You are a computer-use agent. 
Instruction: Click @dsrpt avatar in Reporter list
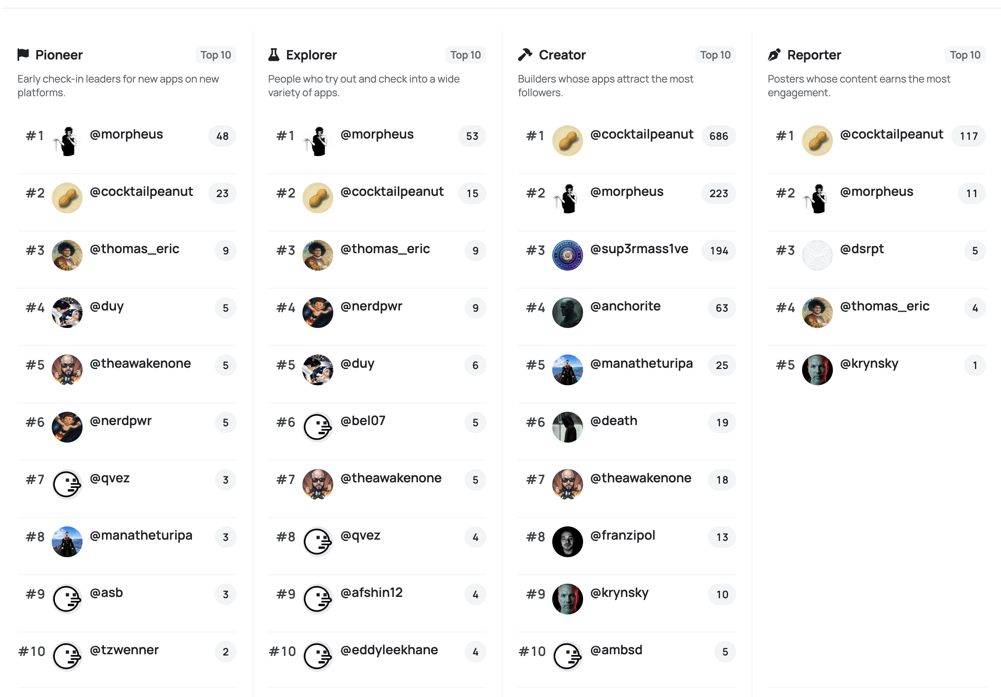pyautogui.click(x=817, y=255)
